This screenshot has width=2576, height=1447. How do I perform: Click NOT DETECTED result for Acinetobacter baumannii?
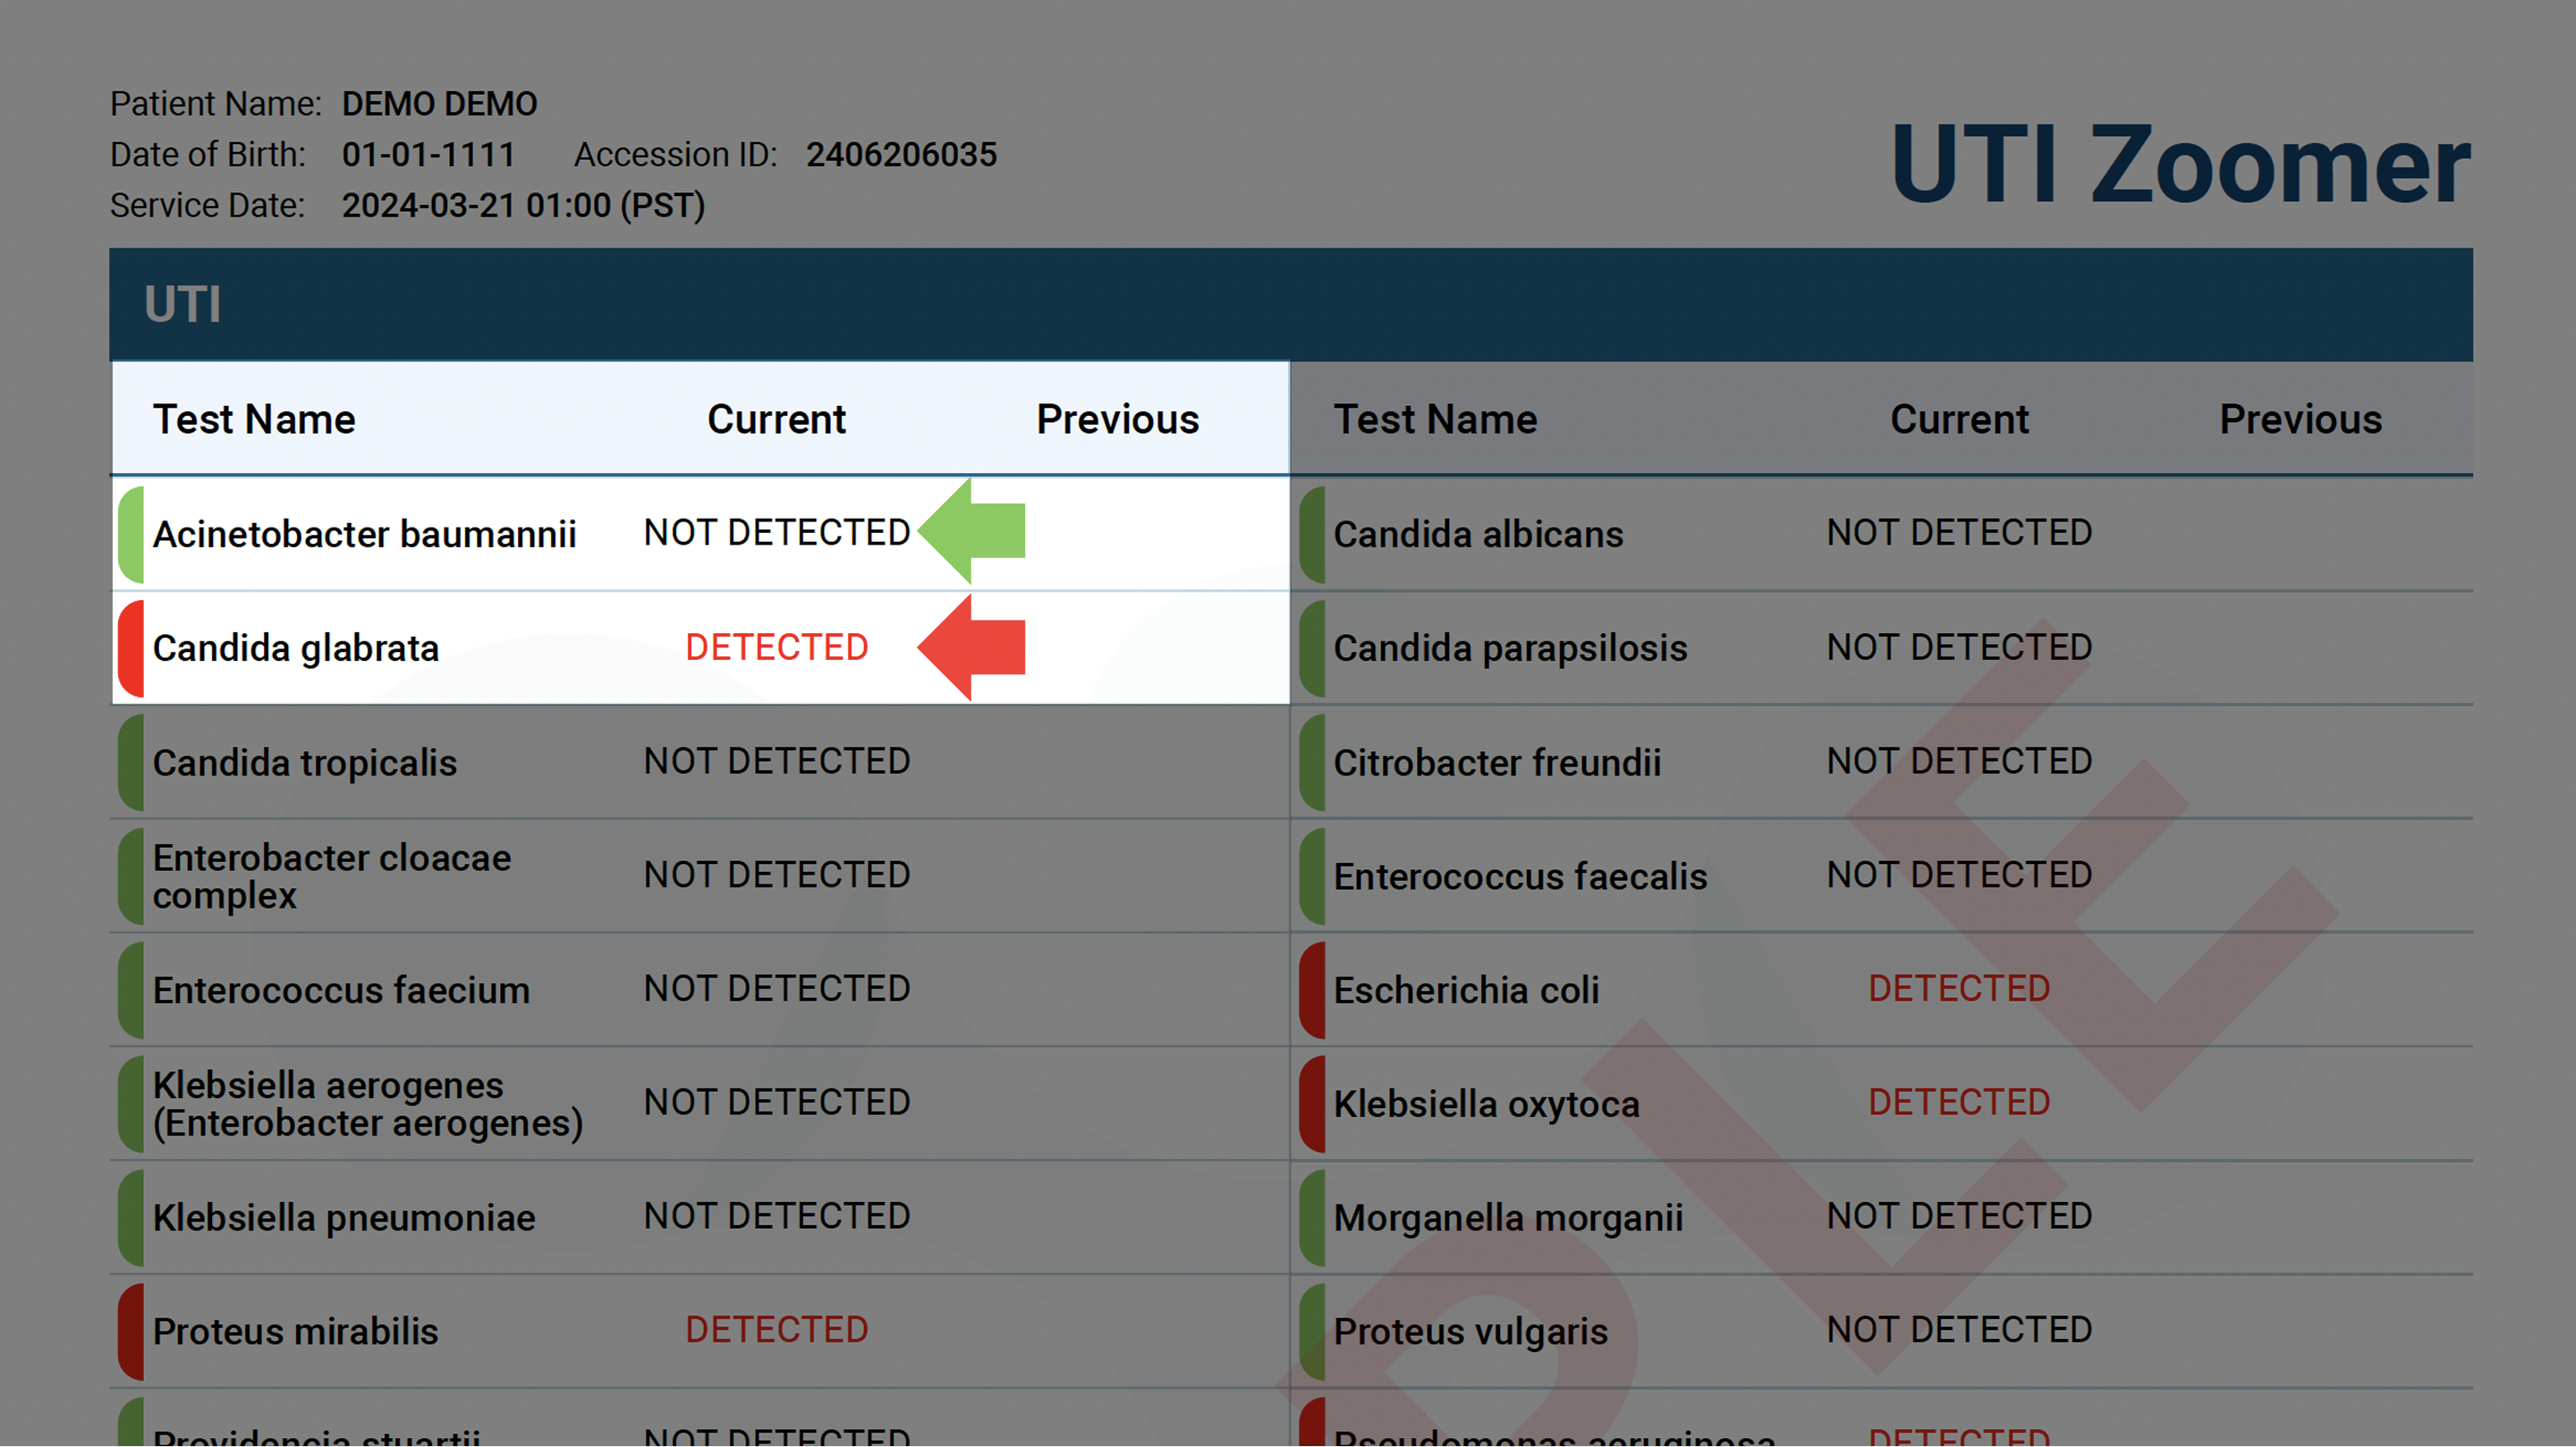pyautogui.click(x=776, y=532)
